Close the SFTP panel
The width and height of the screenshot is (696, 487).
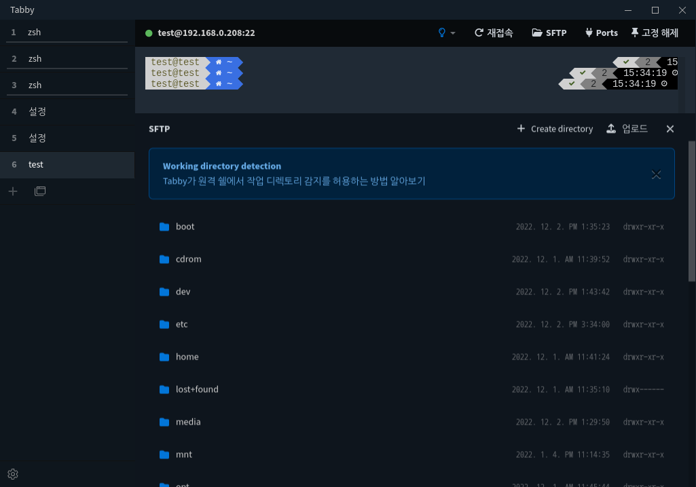(x=670, y=128)
